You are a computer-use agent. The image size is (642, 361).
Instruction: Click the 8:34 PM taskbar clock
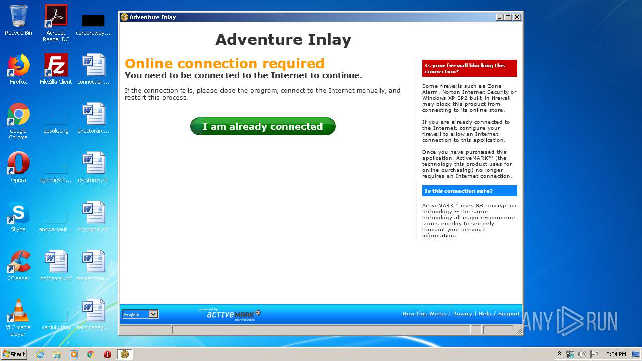pos(616,354)
